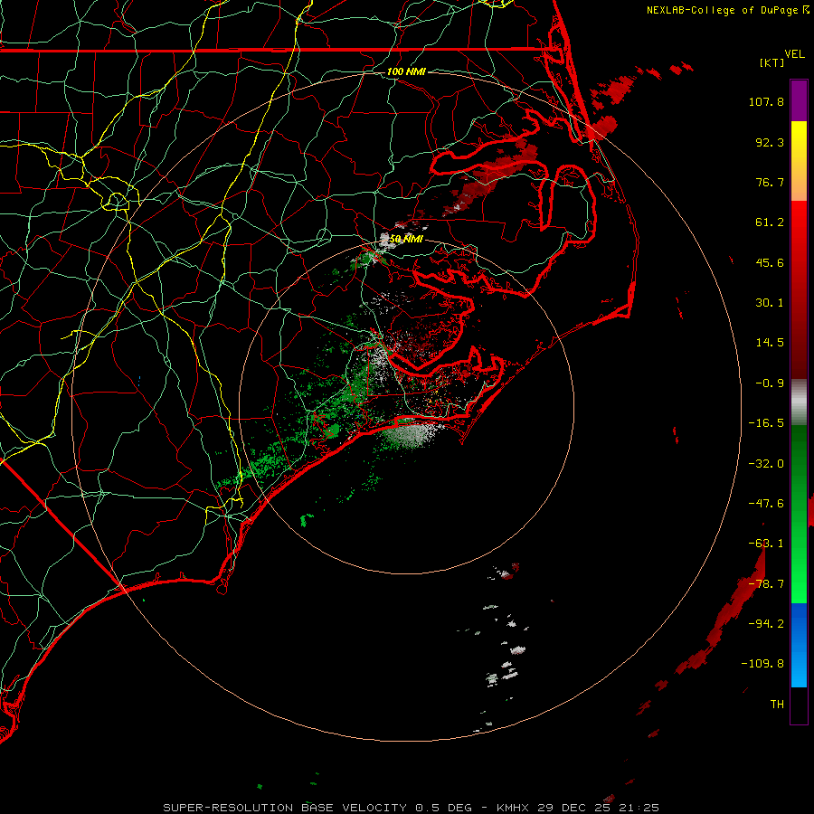814x814 pixels.
Task: Click the gray velocity patch offshore of coast
Action: [x=412, y=434]
